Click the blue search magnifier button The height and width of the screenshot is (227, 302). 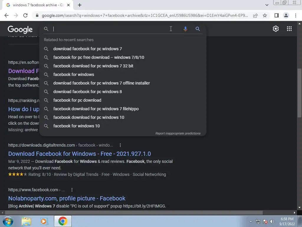point(198,29)
